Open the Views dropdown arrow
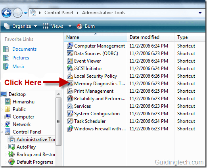 pos(70,26)
